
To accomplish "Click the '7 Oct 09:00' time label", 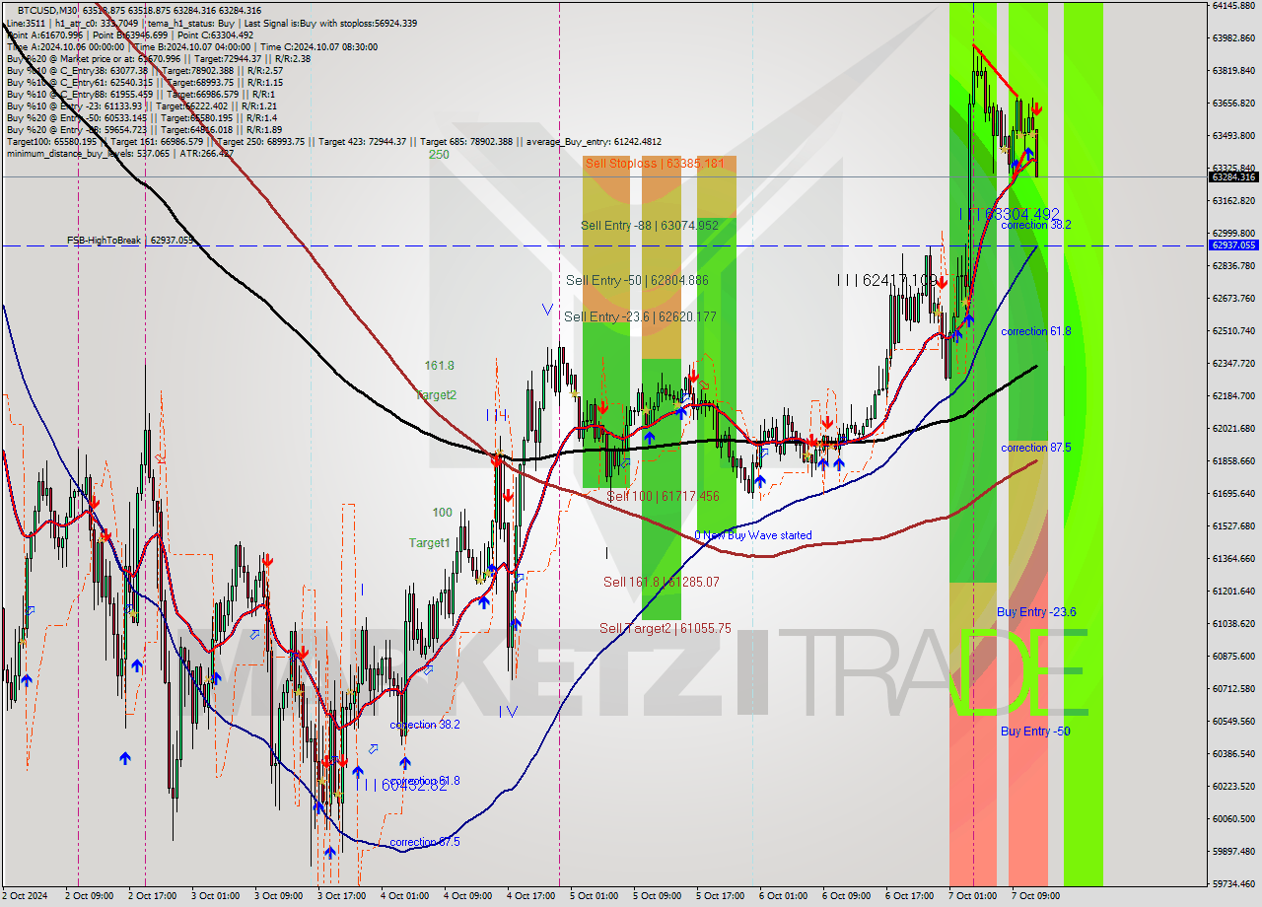I will point(1034,896).
